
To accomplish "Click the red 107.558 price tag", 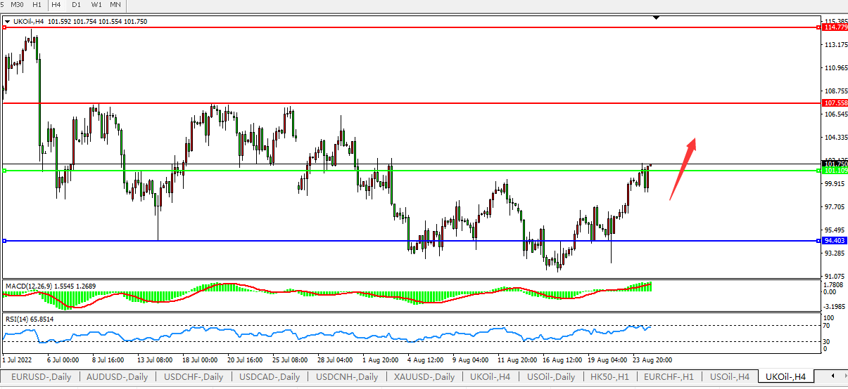I will coord(835,103).
